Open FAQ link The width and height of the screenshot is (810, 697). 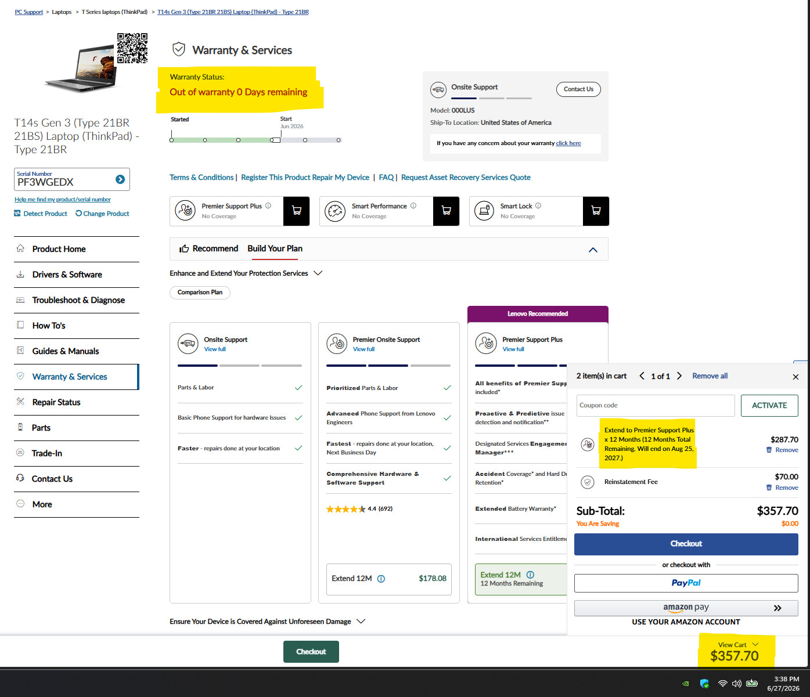pyautogui.click(x=386, y=178)
